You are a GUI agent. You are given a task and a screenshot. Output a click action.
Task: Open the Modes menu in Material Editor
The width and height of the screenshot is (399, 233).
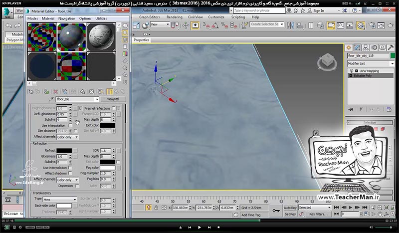[32, 18]
